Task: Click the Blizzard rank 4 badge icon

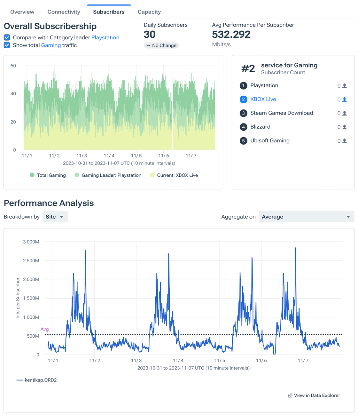Action: [243, 127]
